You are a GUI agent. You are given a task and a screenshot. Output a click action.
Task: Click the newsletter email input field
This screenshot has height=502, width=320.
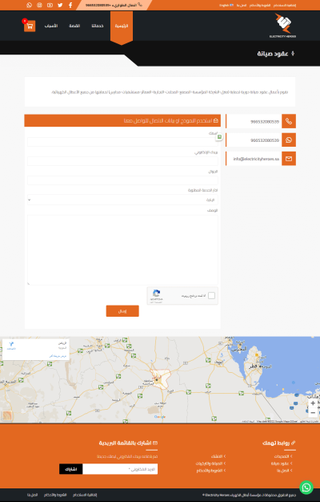coord(120,469)
